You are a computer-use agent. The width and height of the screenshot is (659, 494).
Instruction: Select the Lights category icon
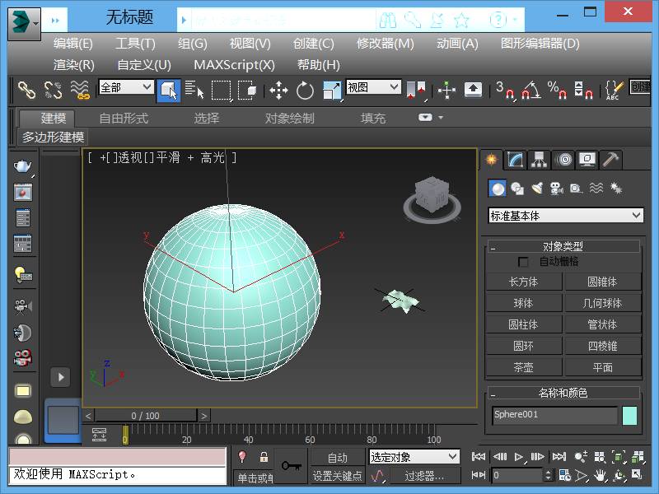coord(537,189)
